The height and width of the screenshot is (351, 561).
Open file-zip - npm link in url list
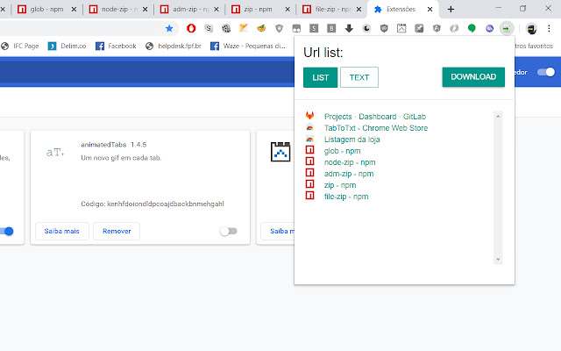[346, 197]
